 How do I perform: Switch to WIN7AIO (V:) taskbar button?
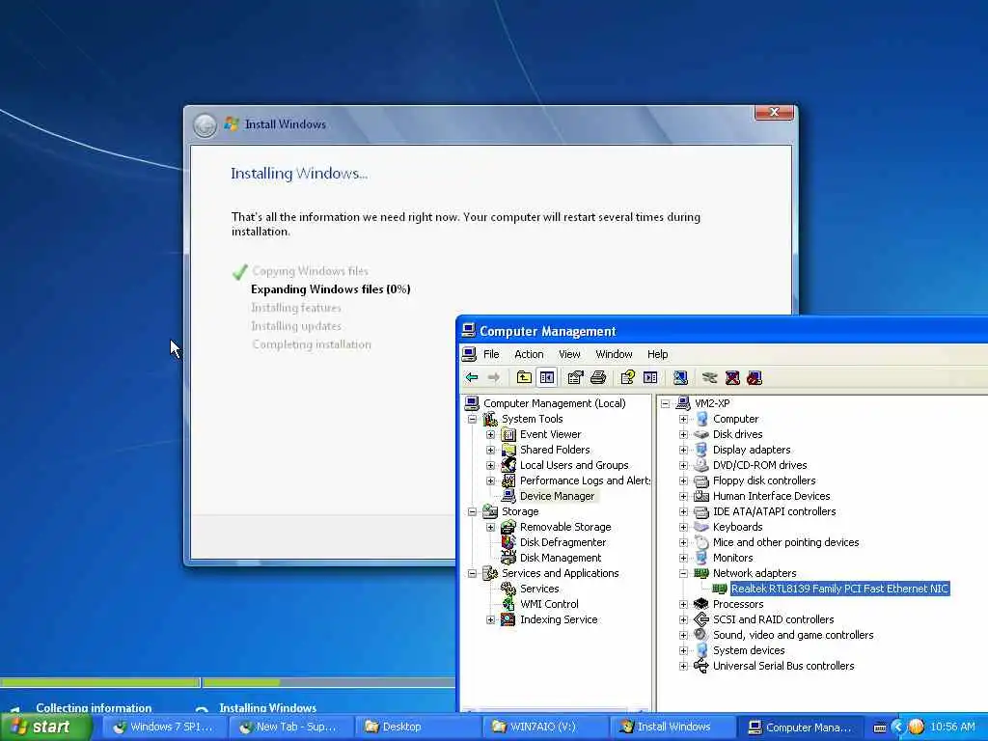click(x=544, y=727)
